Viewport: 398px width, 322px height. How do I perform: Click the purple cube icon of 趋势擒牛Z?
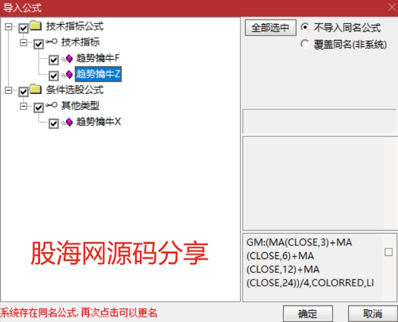click(69, 74)
